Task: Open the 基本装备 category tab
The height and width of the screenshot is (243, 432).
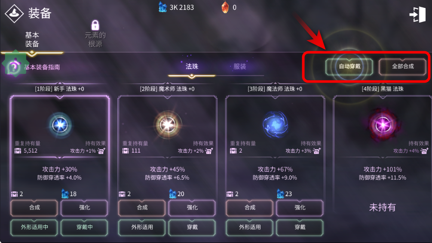Action: 32,40
